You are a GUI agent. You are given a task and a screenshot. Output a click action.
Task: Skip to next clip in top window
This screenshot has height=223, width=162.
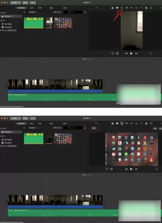(x=136, y=54)
